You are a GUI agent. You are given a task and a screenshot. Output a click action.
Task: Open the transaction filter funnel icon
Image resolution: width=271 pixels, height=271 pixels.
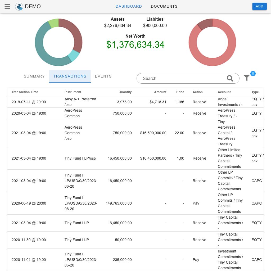246,78
